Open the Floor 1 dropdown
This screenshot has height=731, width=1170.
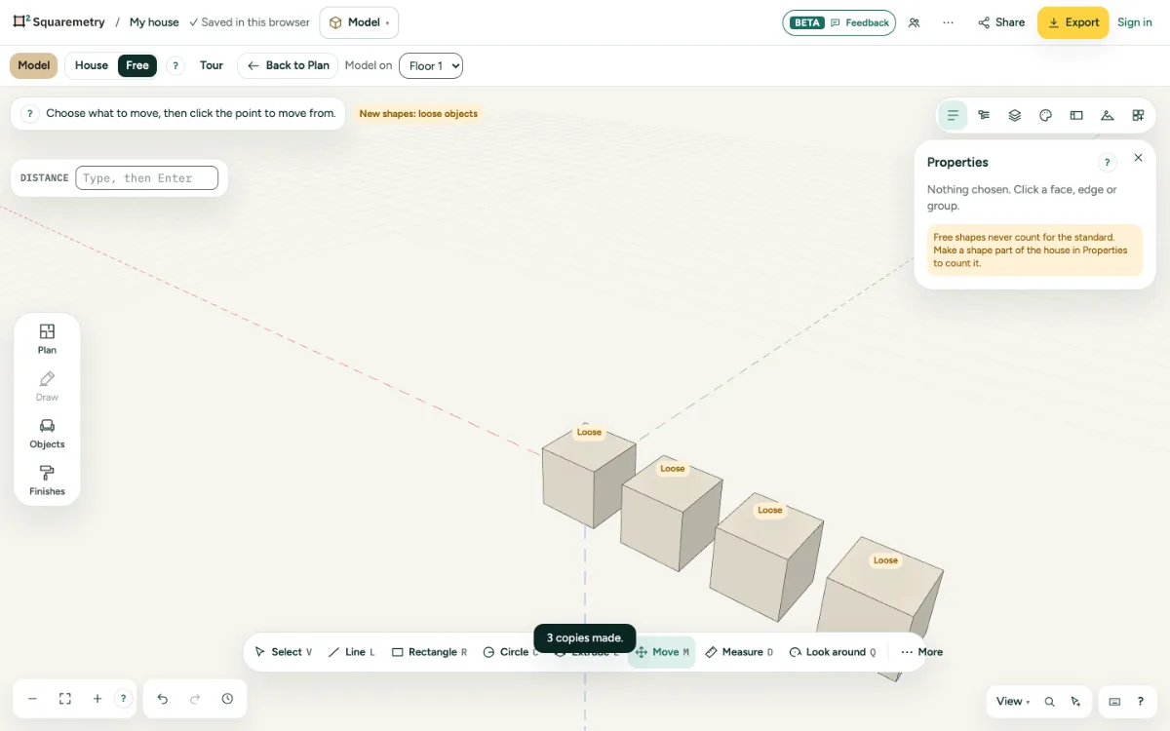[431, 66]
